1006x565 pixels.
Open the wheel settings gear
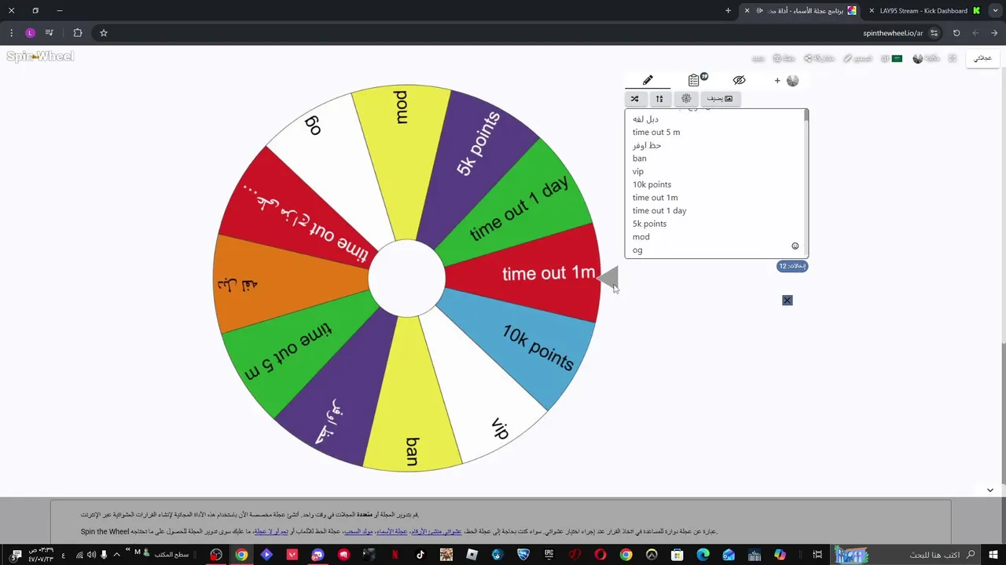(x=686, y=99)
